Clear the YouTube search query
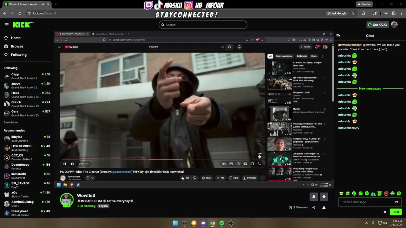Image resolution: width=406 pixels, height=228 pixels. (222, 47)
